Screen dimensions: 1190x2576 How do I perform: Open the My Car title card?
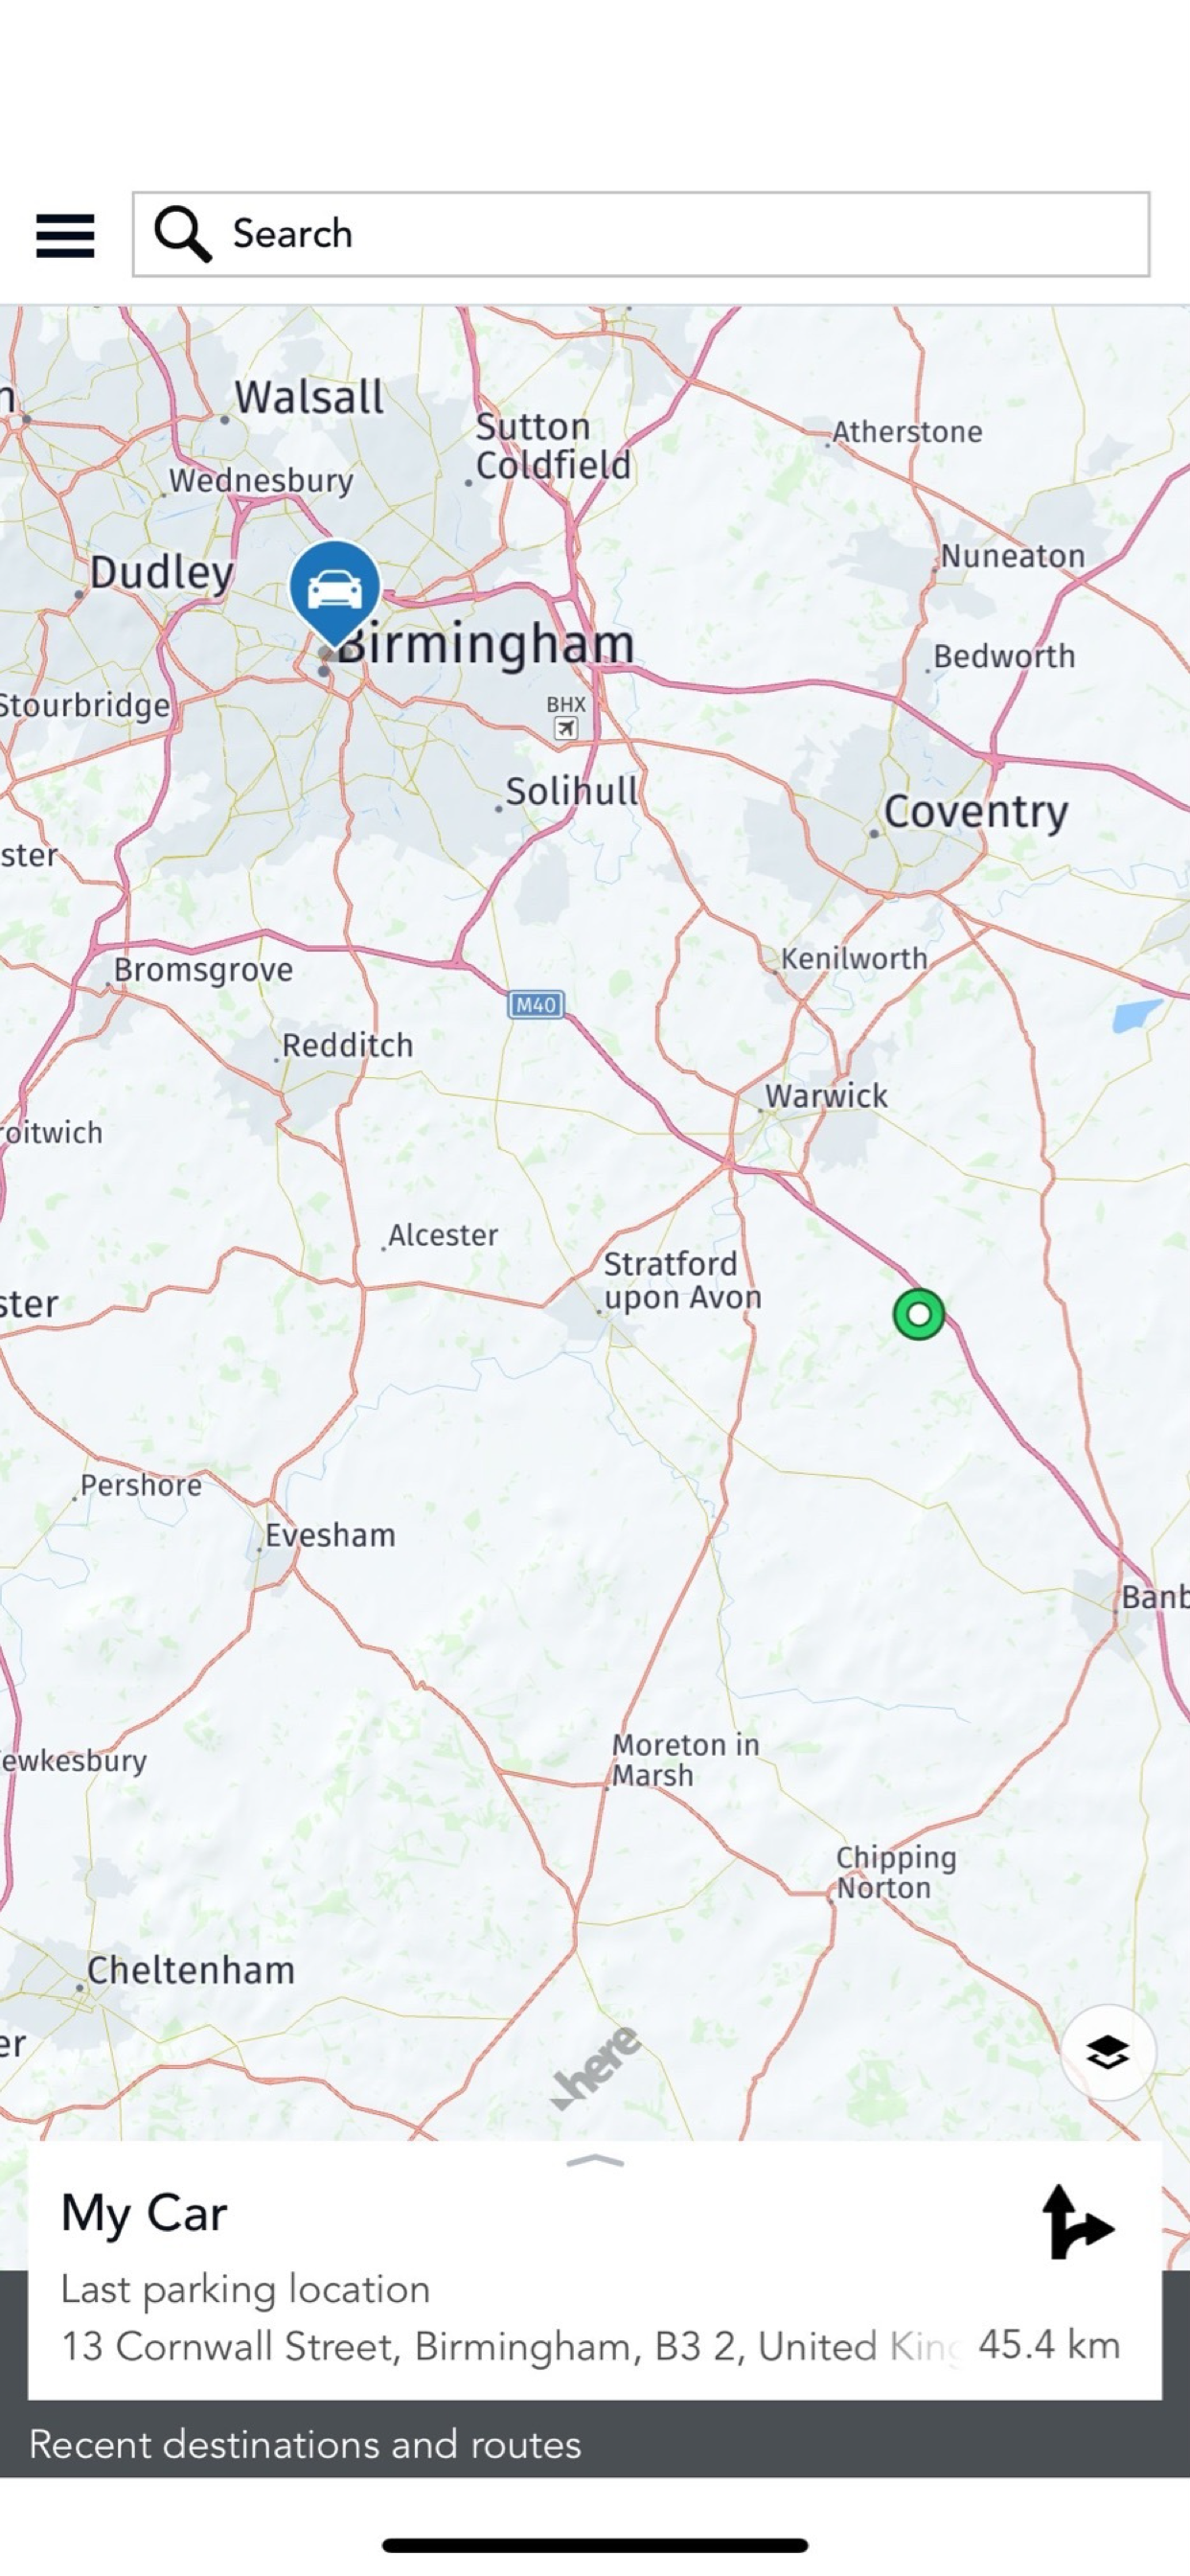tap(595, 2269)
